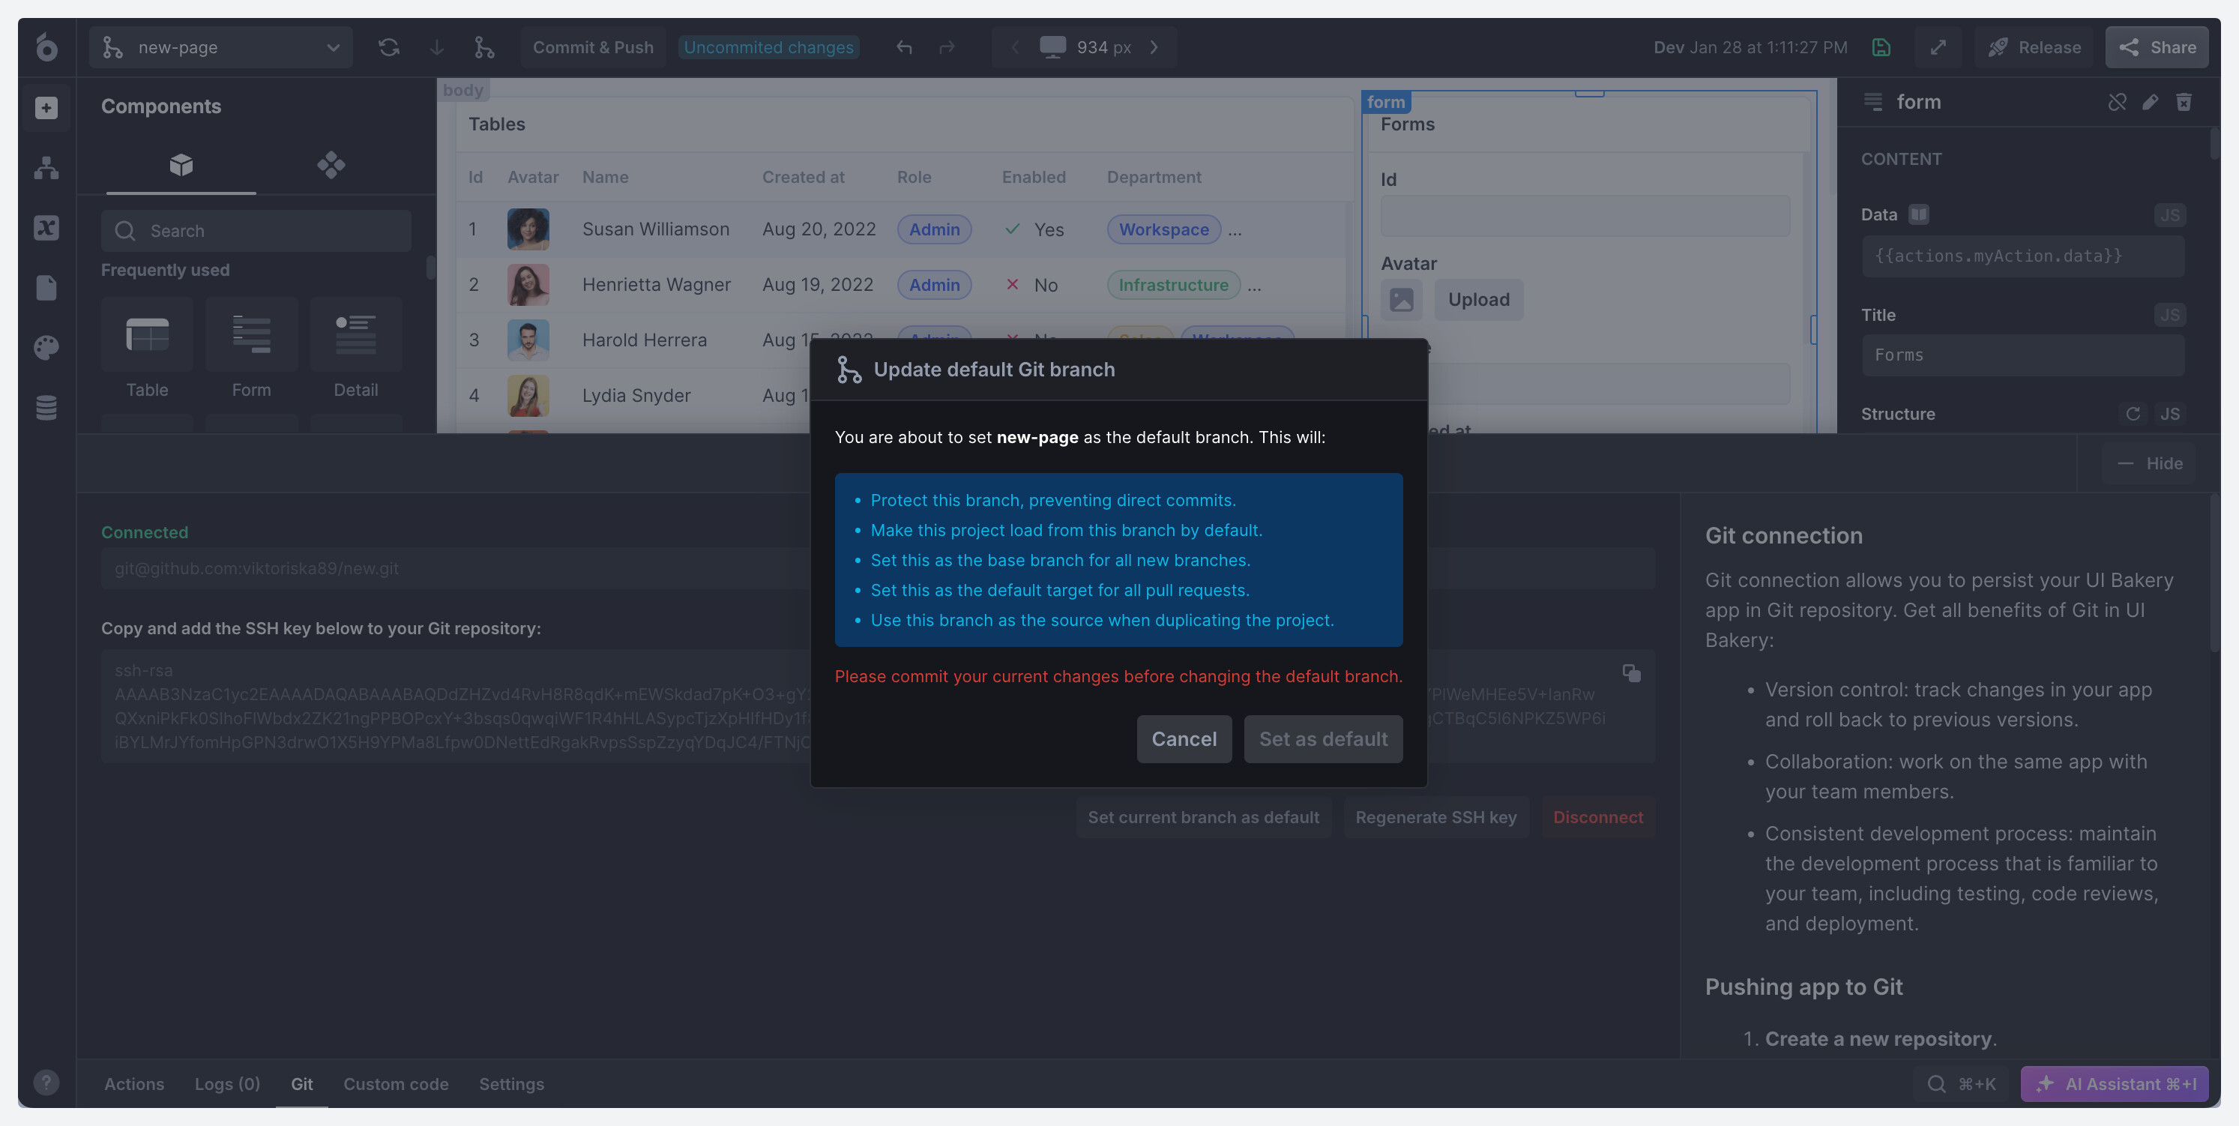Viewport: 2239px width, 1126px height.
Task: Click the expand fullscreen arrows icon
Action: coord(1938,47)
